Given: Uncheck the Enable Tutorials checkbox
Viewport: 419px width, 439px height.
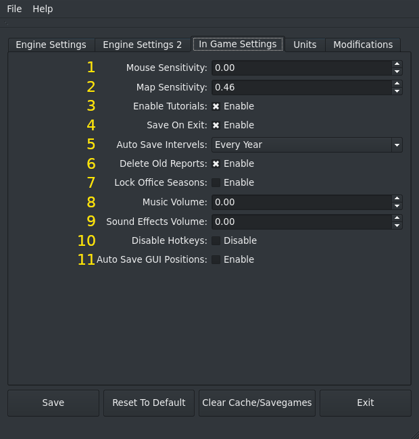Looking at the screenshot, I should pyautogui.click(x=216, y=106).
